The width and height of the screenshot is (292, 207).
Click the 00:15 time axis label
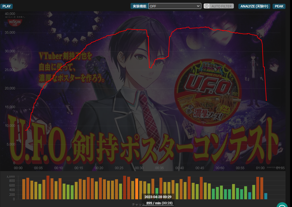click(x=79, y=168)
